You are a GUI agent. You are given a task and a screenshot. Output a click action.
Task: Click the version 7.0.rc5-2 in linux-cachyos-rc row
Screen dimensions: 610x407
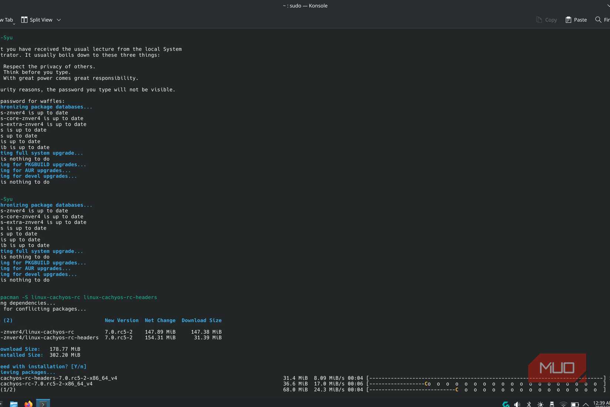(x=118, y=332)
